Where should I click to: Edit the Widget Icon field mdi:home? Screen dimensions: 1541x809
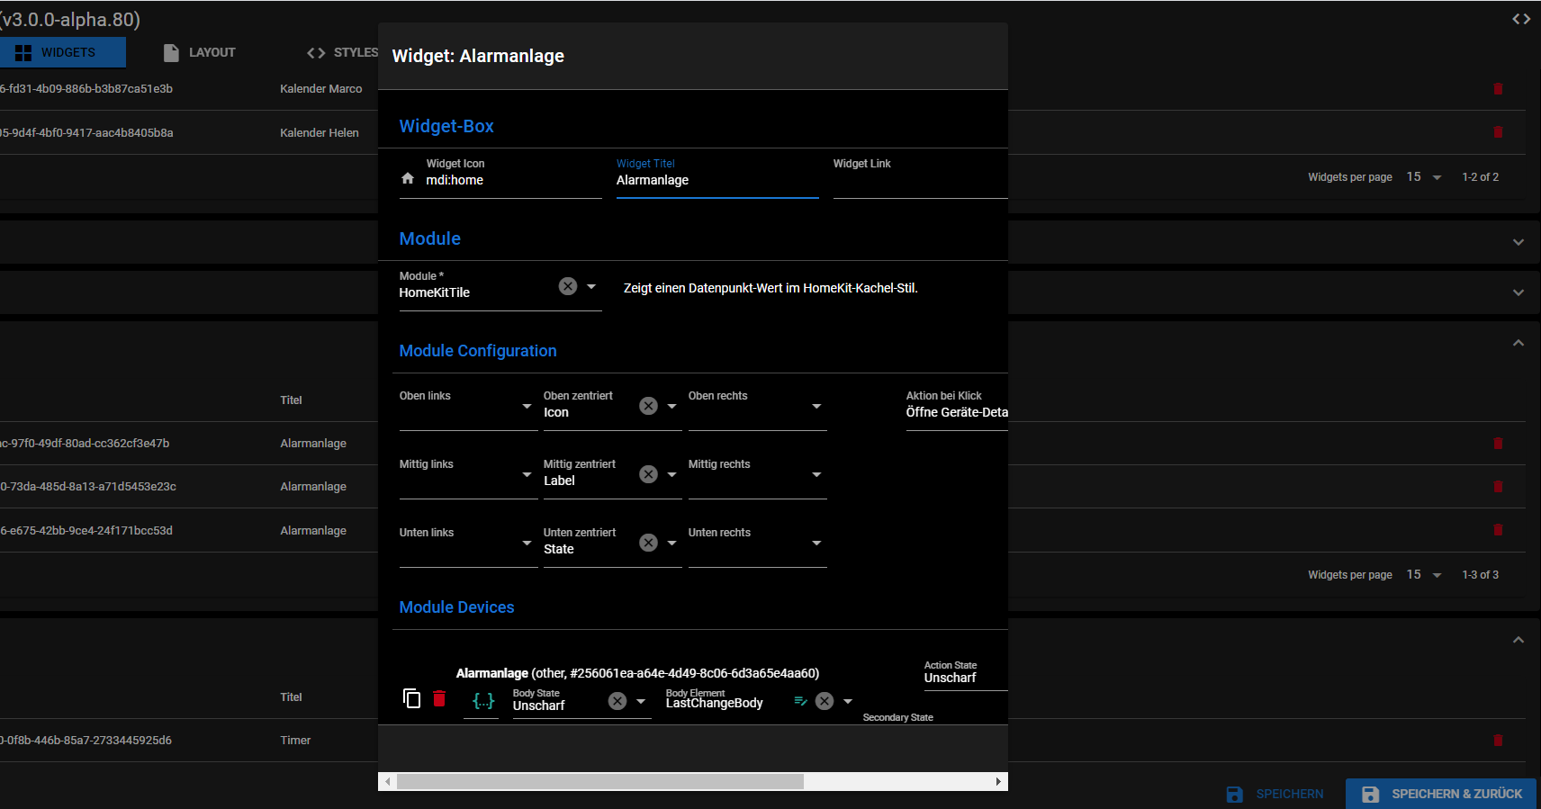click(513, 180)
